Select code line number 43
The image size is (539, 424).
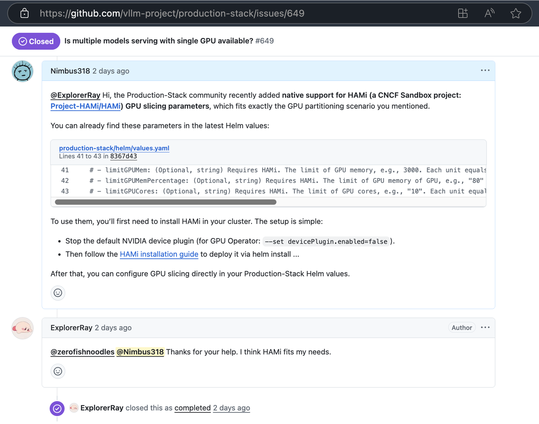[65, 191]
